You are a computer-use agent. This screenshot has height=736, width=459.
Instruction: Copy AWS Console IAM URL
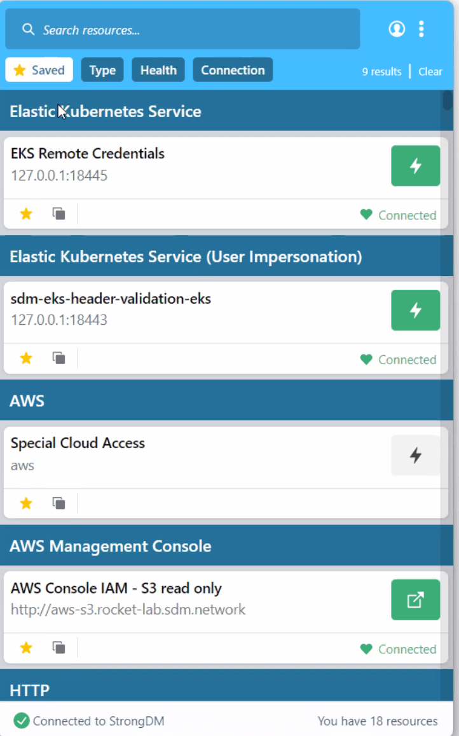coord(58,648)
